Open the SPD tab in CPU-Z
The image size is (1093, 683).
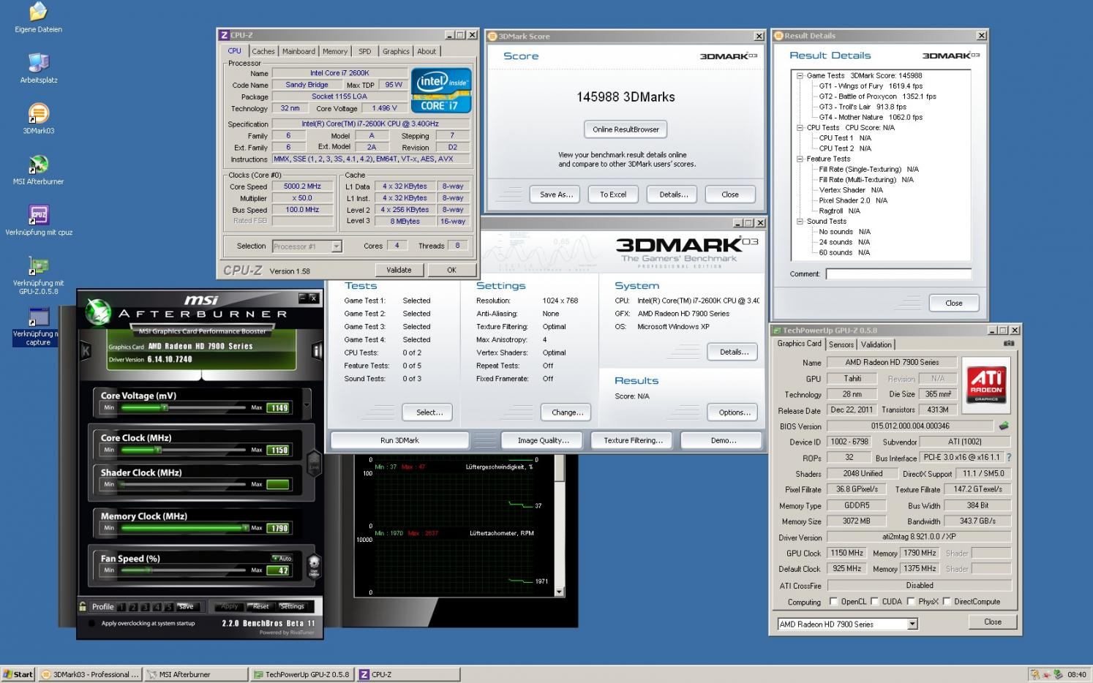tap(364, 51)
